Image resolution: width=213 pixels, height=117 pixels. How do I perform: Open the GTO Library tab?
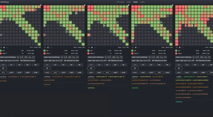[x=121, y=2]
